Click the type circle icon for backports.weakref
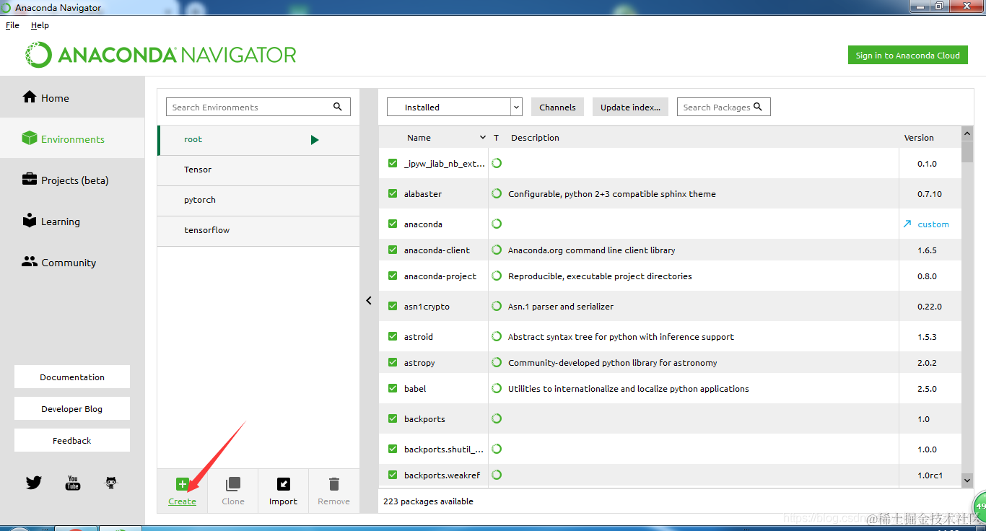 (x=497, y=475)
